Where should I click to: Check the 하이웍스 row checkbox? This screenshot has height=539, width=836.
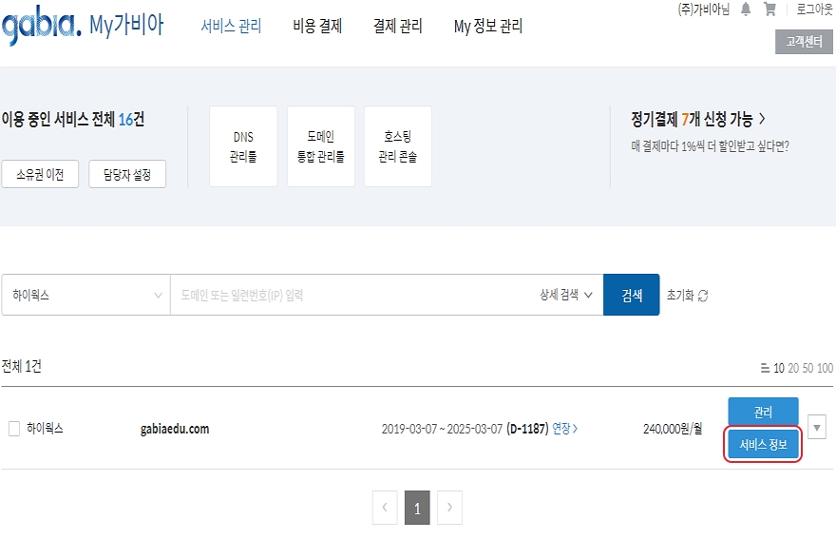coord(14,429)
